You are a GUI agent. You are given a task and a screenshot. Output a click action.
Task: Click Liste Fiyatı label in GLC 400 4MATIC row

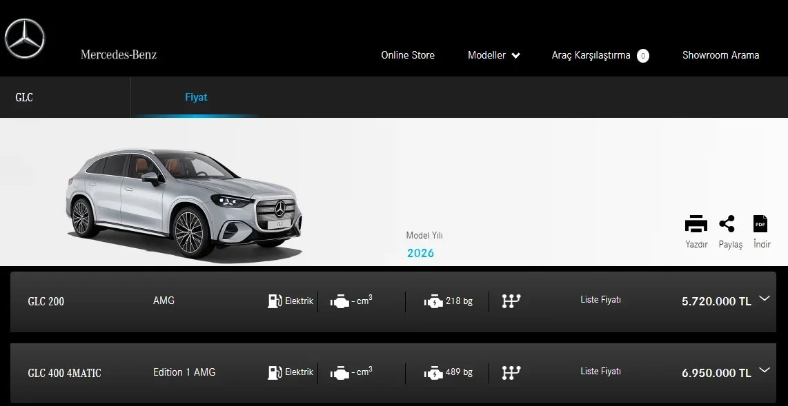[x=600, y=372]
